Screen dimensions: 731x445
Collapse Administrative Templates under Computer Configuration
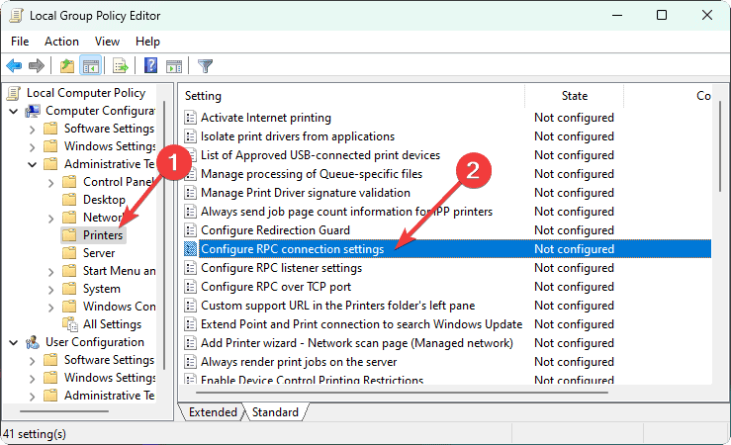click(x=33, y=164)
